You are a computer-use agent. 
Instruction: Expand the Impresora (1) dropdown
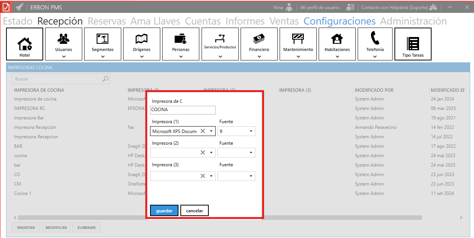tap(211, 131)
